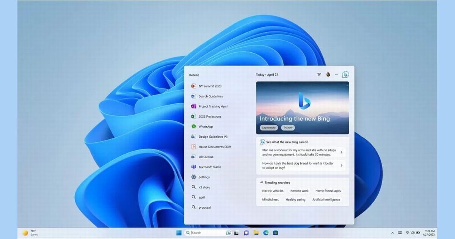Open the Search Guidelines Word document
Image resolution: width=455 pixels, height=239 pixels.
click(207, 96)
